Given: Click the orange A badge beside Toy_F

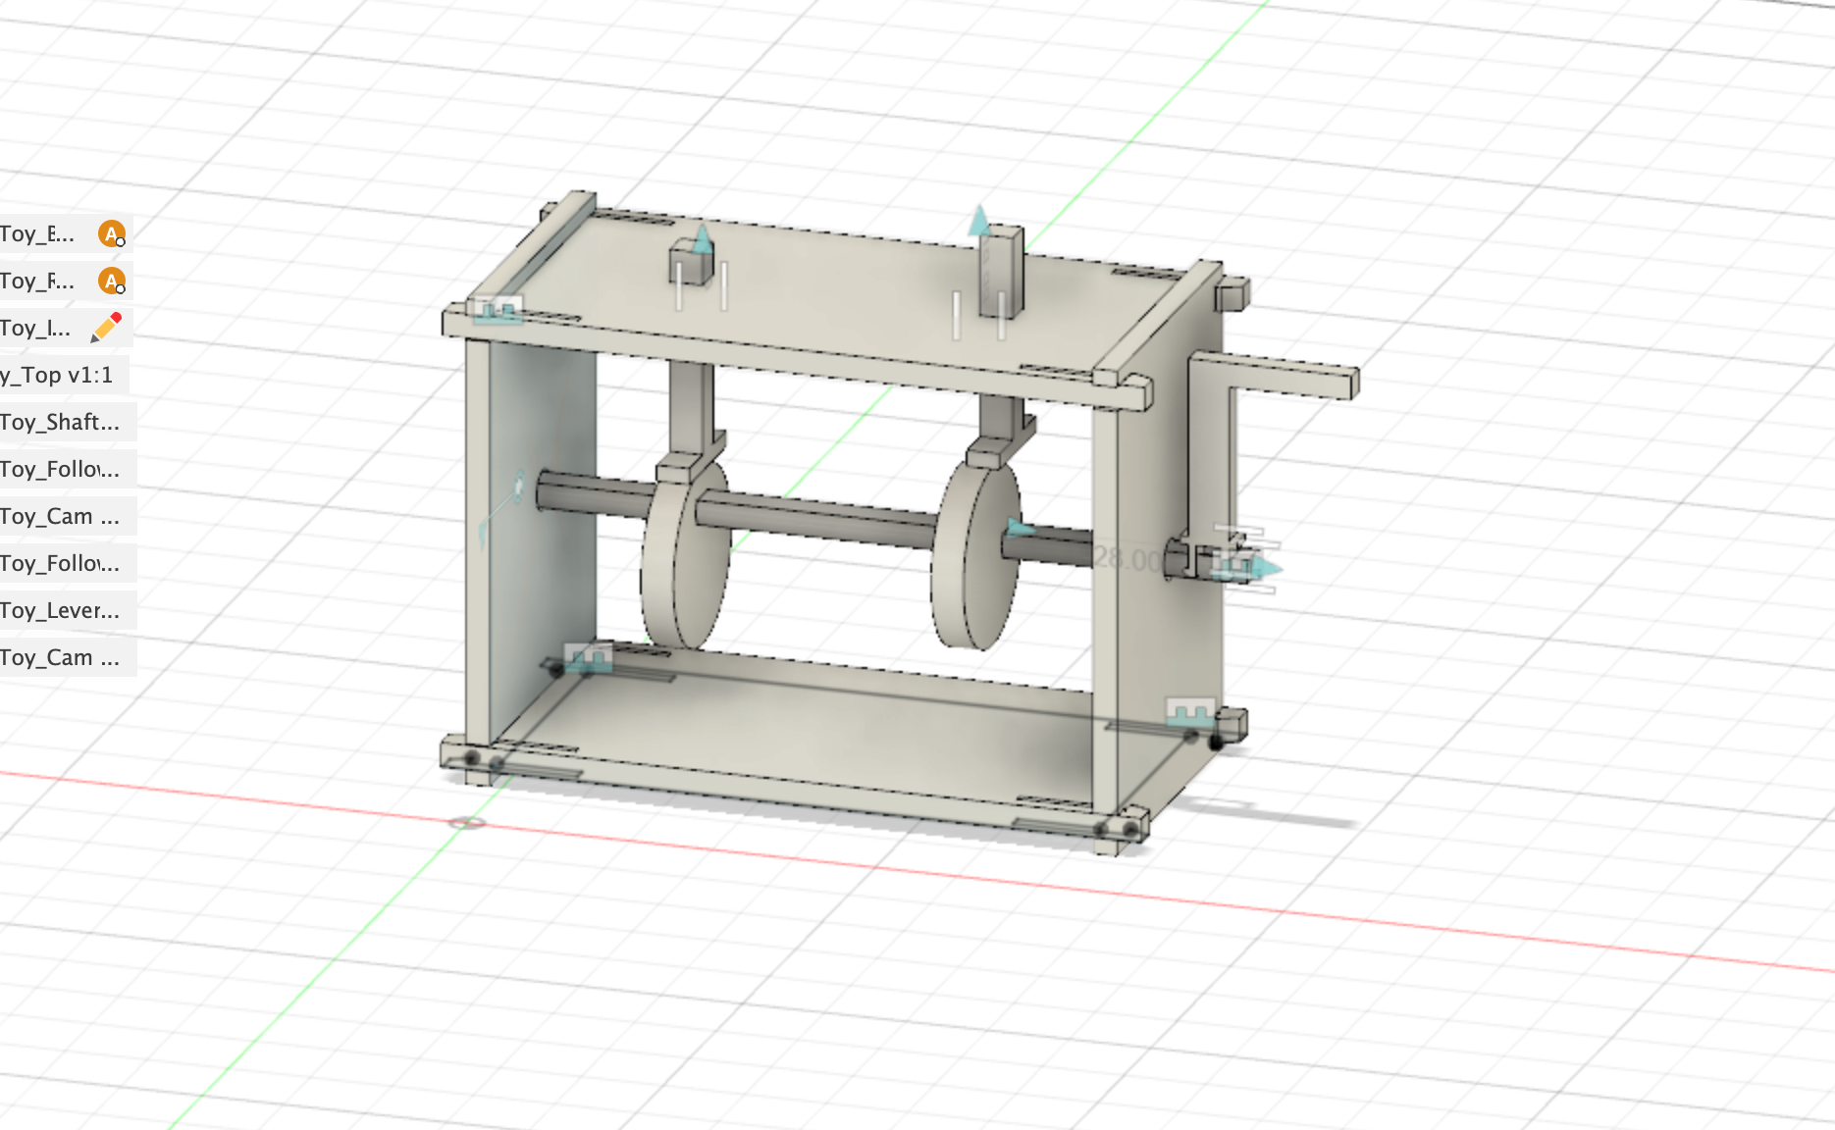Looking at the screenshot, I should [112, 282].
